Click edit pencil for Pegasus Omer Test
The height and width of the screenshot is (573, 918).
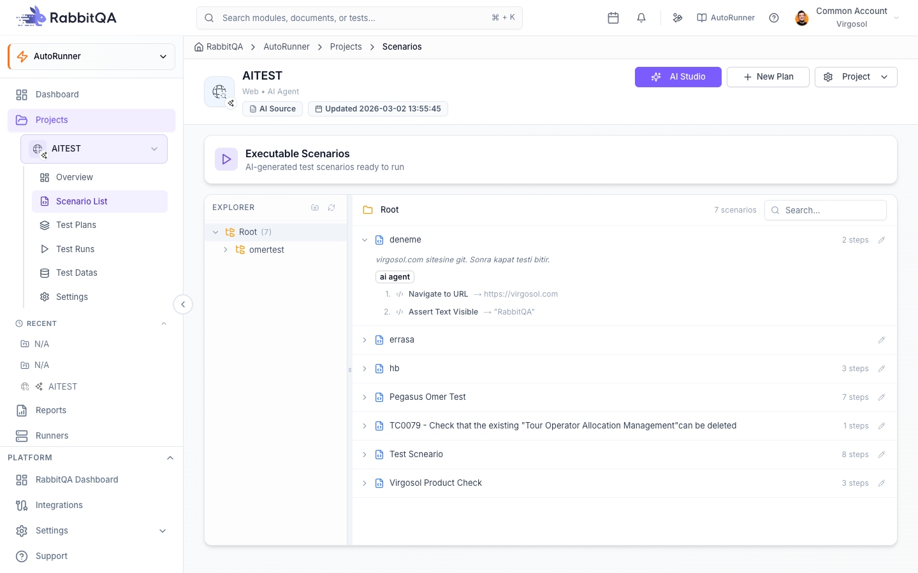(x=882, y=397)
